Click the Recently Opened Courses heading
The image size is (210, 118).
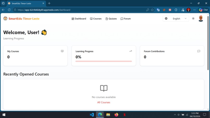click(26, 74)
